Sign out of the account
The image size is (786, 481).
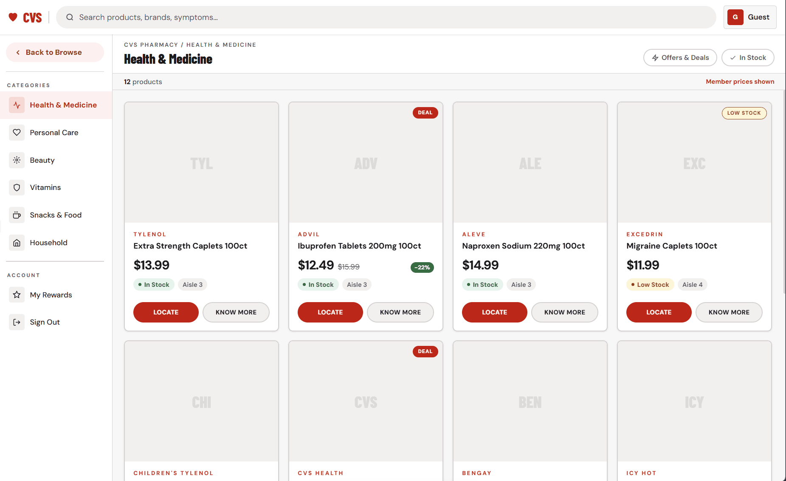pos(56,322)
